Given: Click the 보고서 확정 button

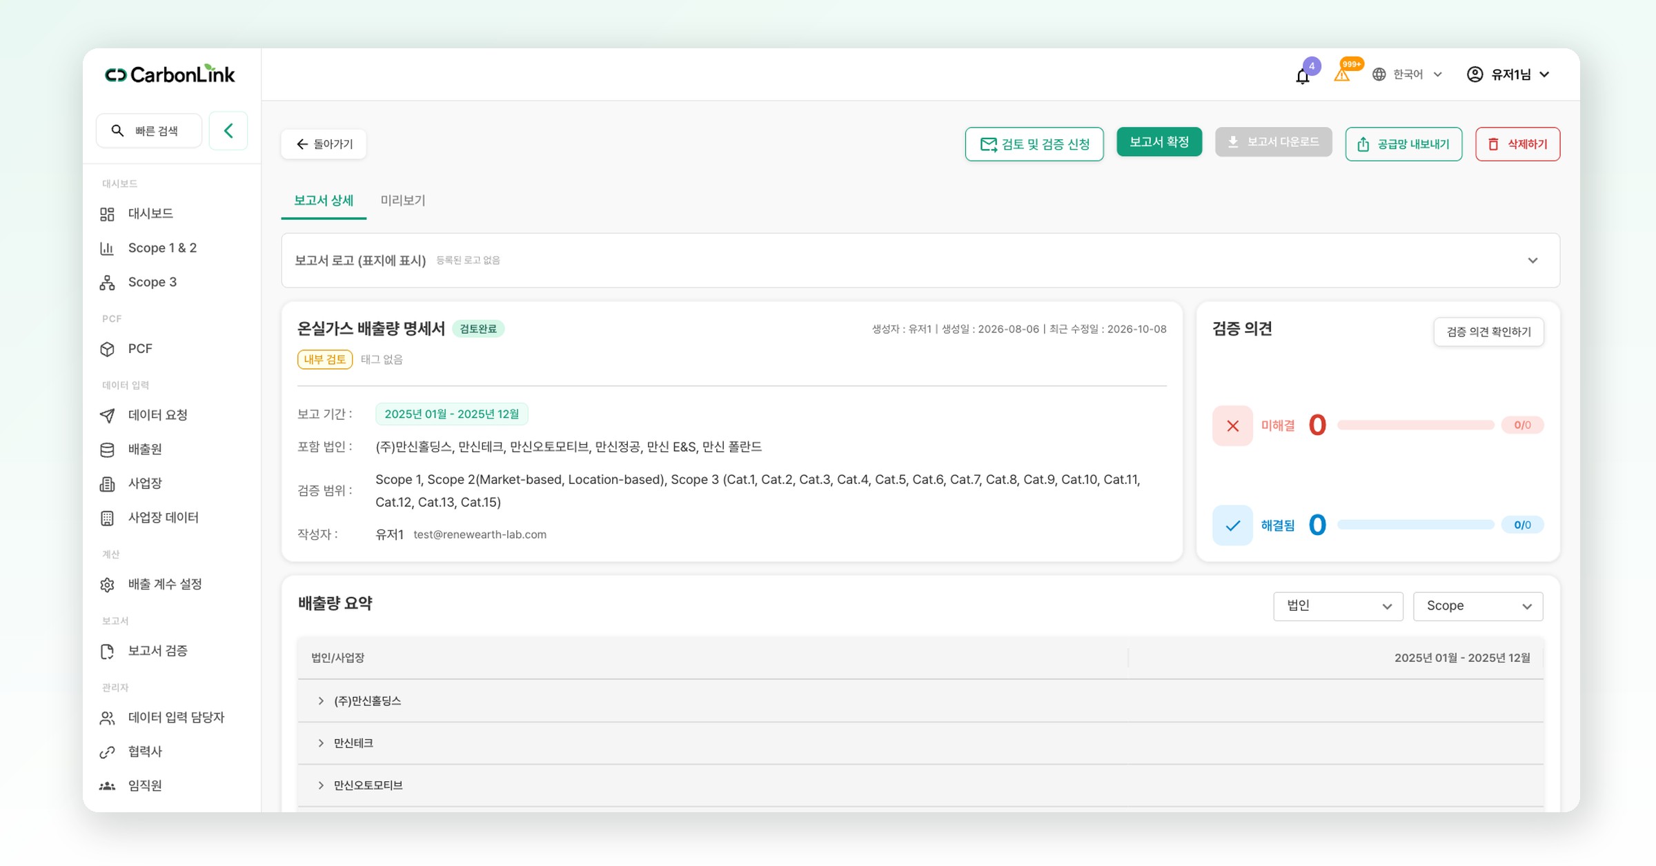Looking at the screenshot, I should 1159,142.
